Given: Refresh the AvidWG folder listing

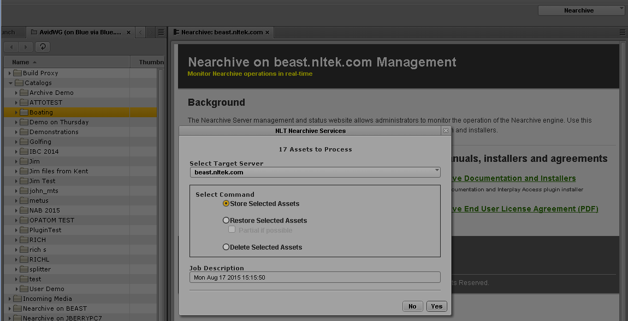Looking at the screenshot, I should [43, 47].
